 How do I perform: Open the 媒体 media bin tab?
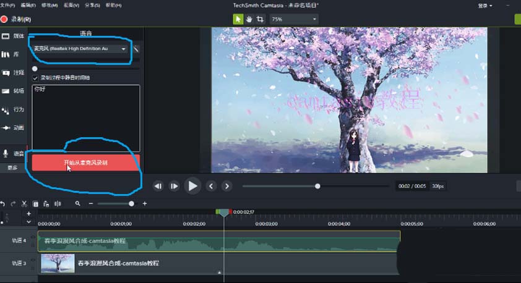coord(13,36)
